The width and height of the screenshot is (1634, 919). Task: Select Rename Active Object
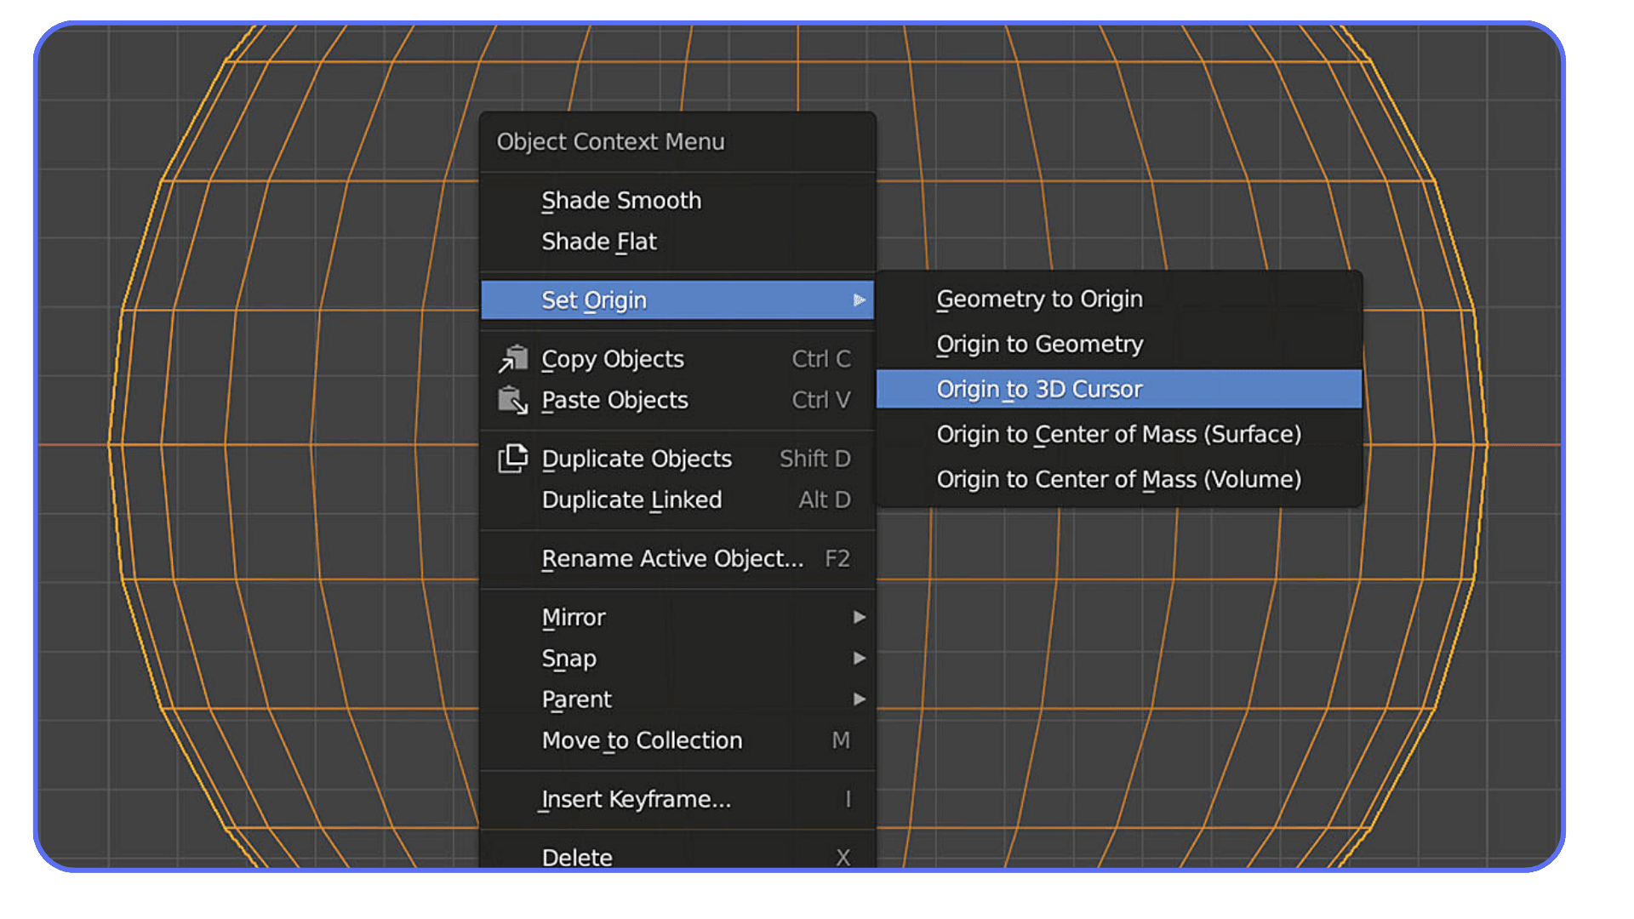[671, 558]
